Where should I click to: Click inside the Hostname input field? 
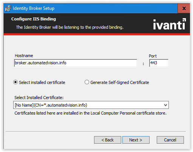coord(76,63)
